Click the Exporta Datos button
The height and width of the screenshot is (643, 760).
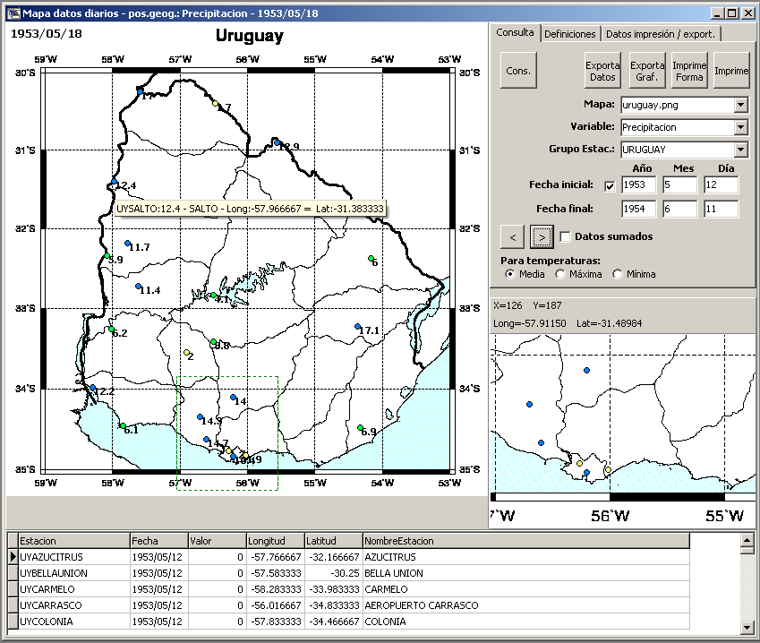pyautogui.click(x=602, y=71)
